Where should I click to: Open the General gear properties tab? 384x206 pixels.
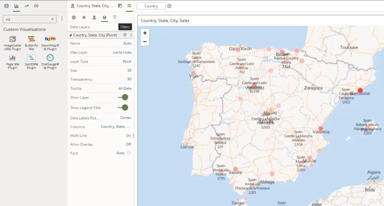point(73,17)
